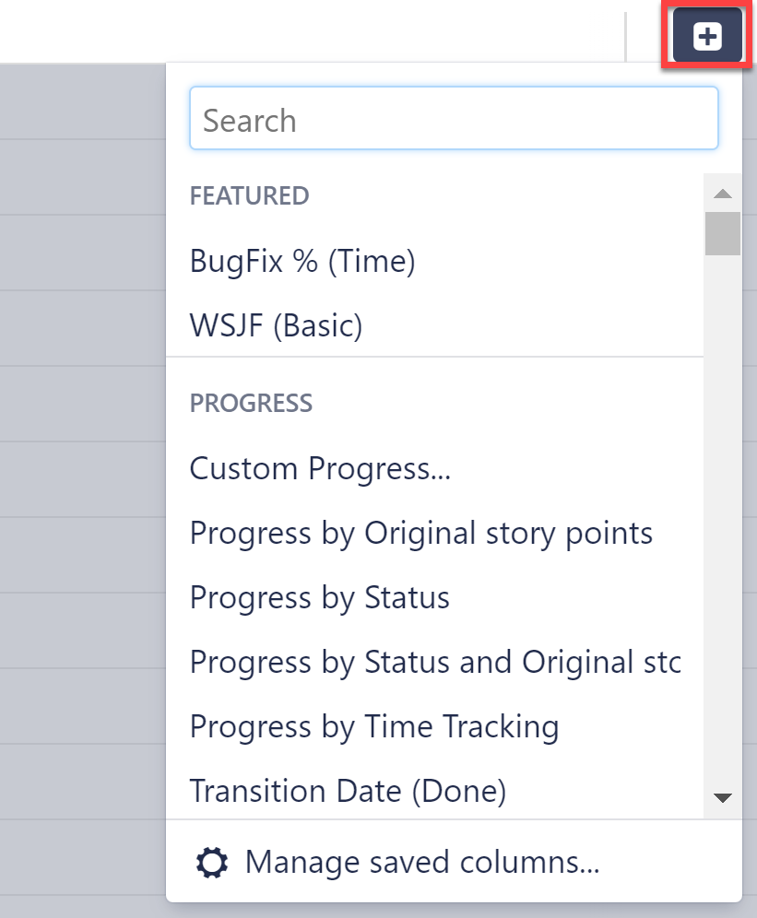
Task: Open Manage saved columns settings
Action: [421, 862]
